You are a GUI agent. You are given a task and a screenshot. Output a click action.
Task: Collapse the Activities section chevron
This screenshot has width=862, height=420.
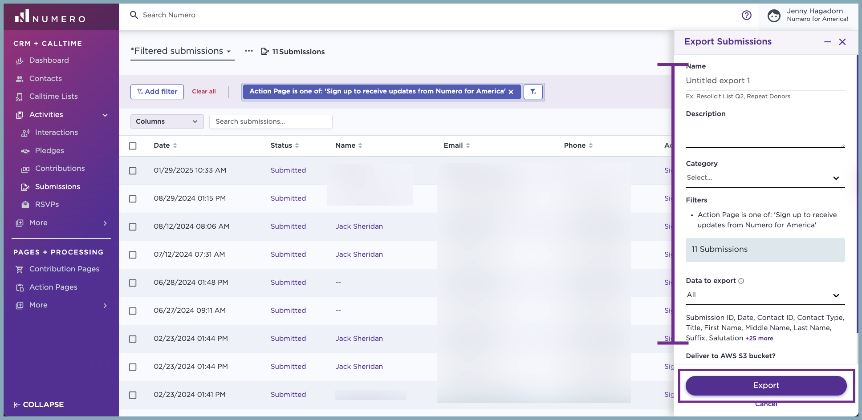(105, 115)
